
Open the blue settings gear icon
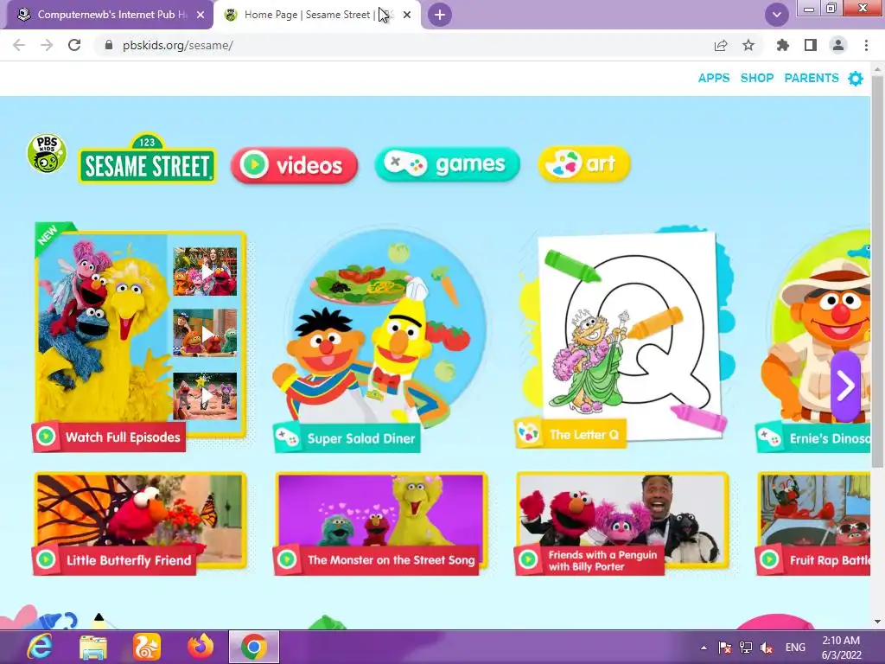pos(856,79)
